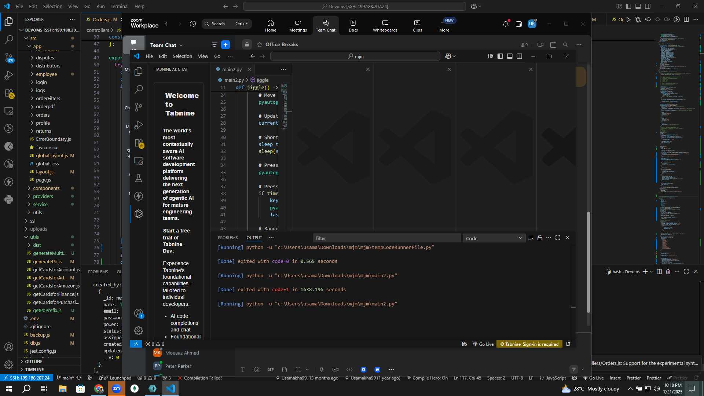Open the Code output channel dropdown
Image resolution: width=704 pixels, height=396 pixels.
(x=494, y=238)
